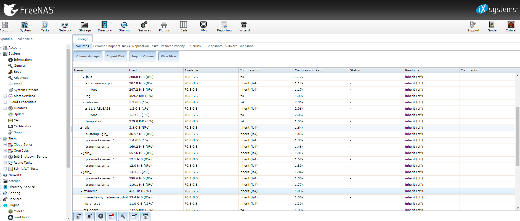
Task: Open the System toolbar icon
Action: pyautogui.click(x=25, y=27)
